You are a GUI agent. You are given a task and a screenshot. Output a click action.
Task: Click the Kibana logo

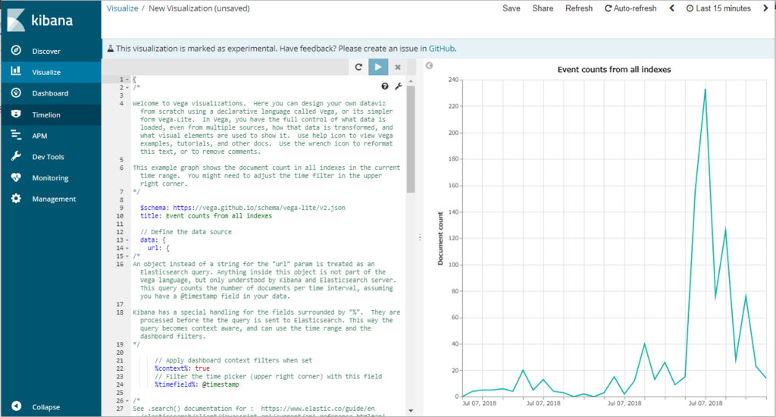click(x=40, y=20)
